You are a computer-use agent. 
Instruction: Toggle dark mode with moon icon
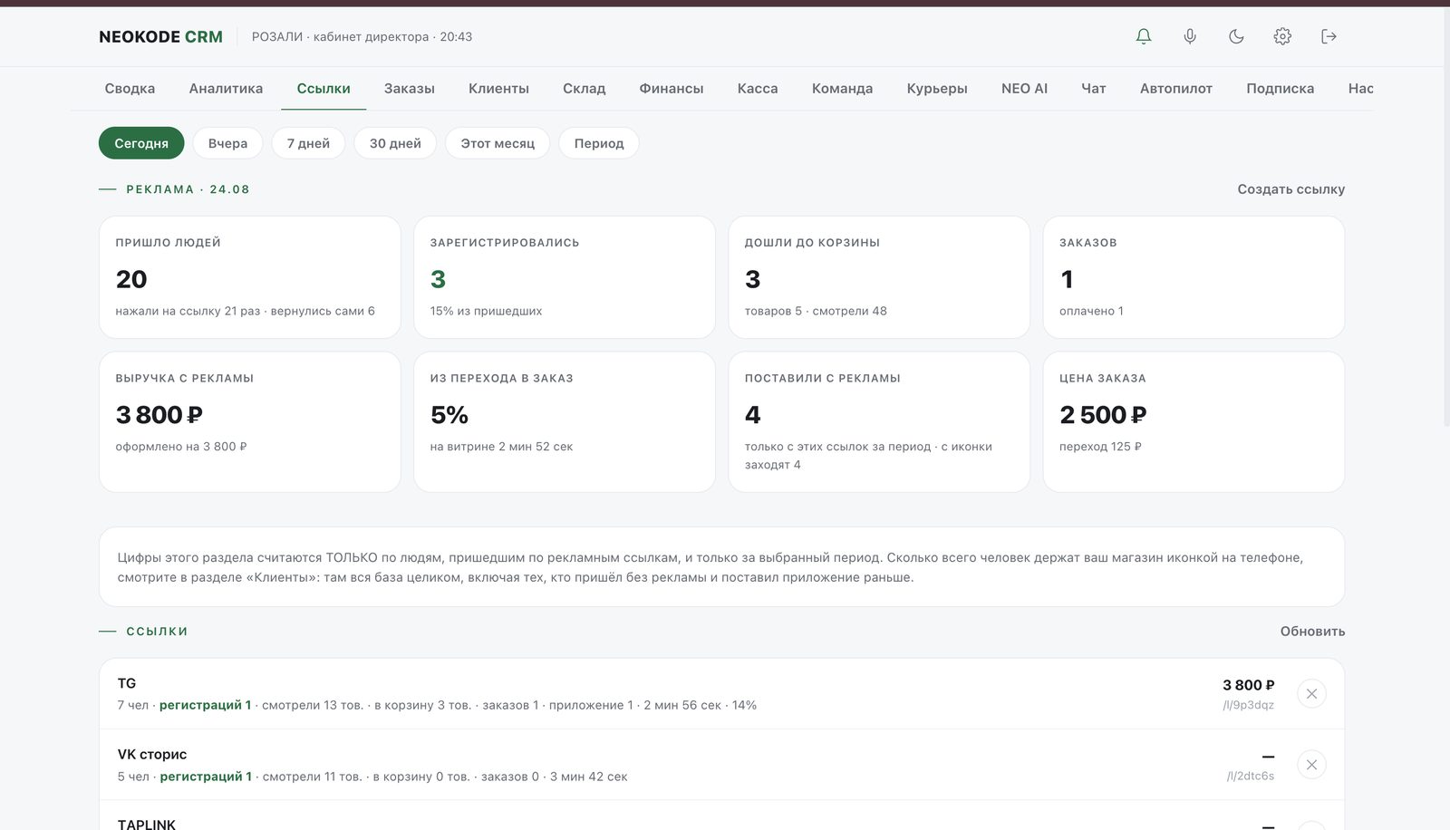pos(1236,36)
